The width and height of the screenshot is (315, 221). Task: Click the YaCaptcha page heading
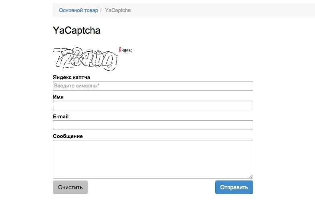coord(77,30)
